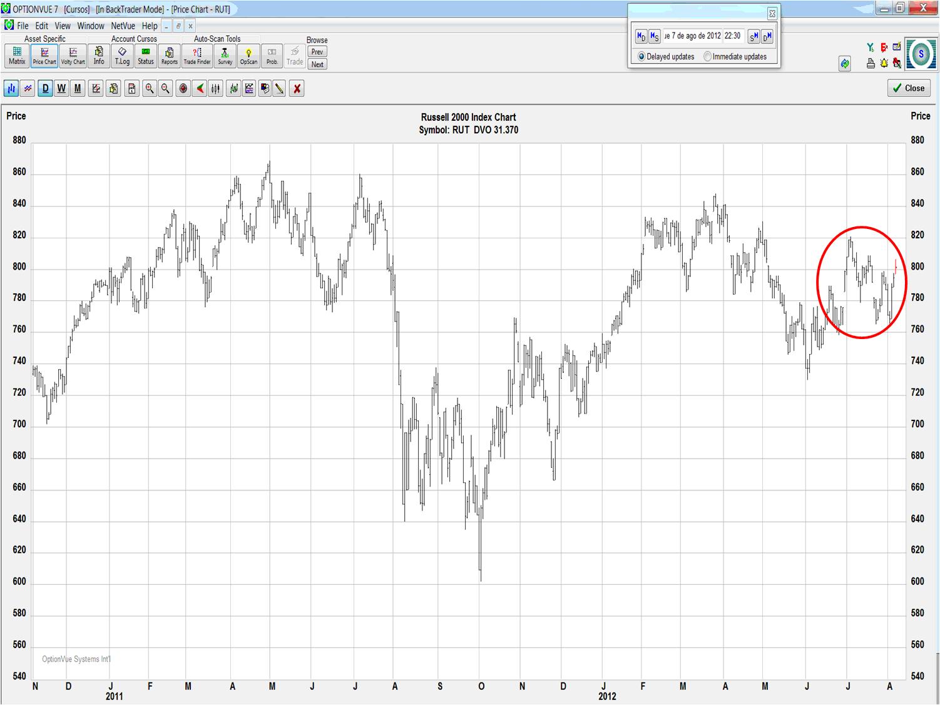Image resolution: width=940 pixels, height=705 pixels.
Task: Click the clipboard document icon in the chart toolbar
Action: (x=113, y=89)
